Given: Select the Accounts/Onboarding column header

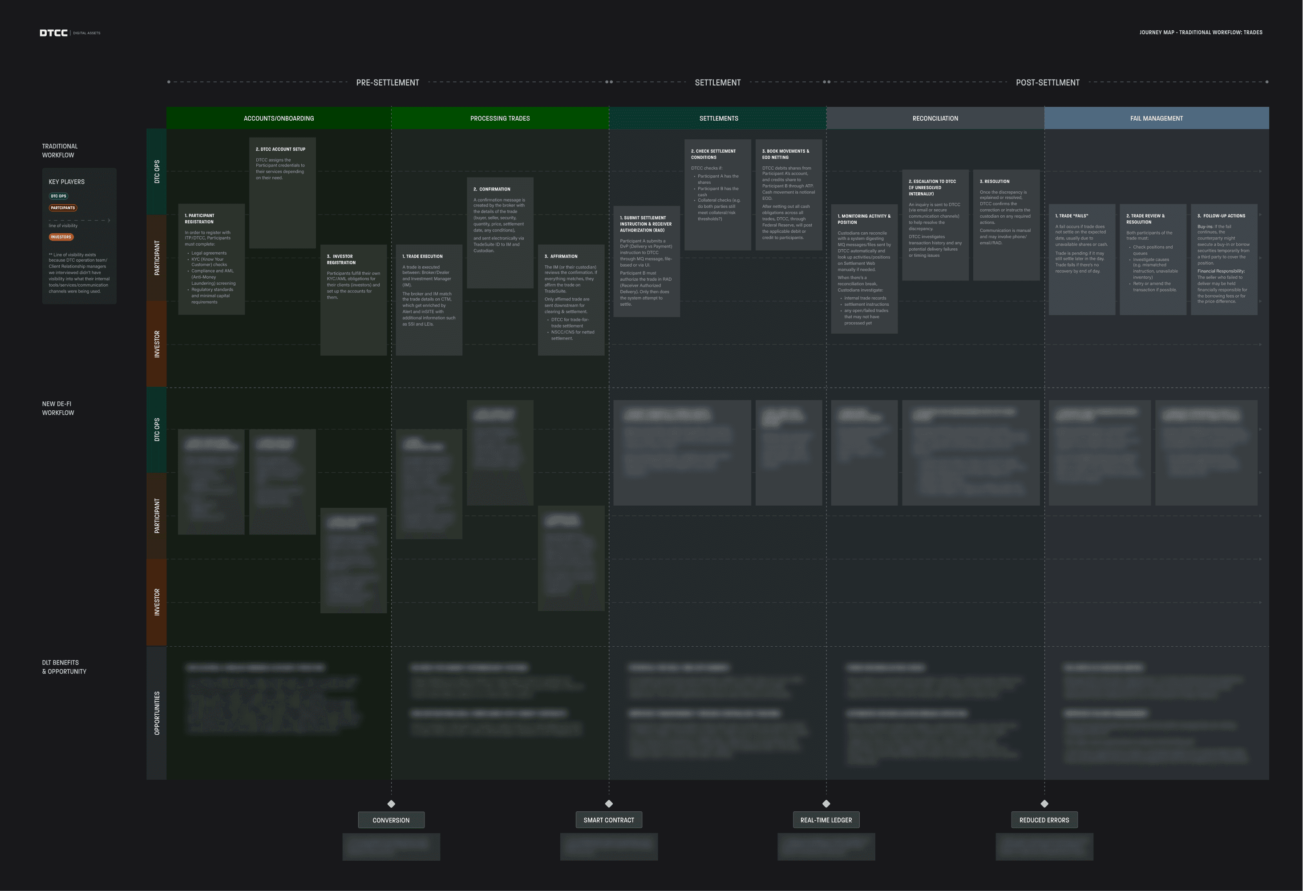Looking at the screenshot, I should [x=279, y=118].
